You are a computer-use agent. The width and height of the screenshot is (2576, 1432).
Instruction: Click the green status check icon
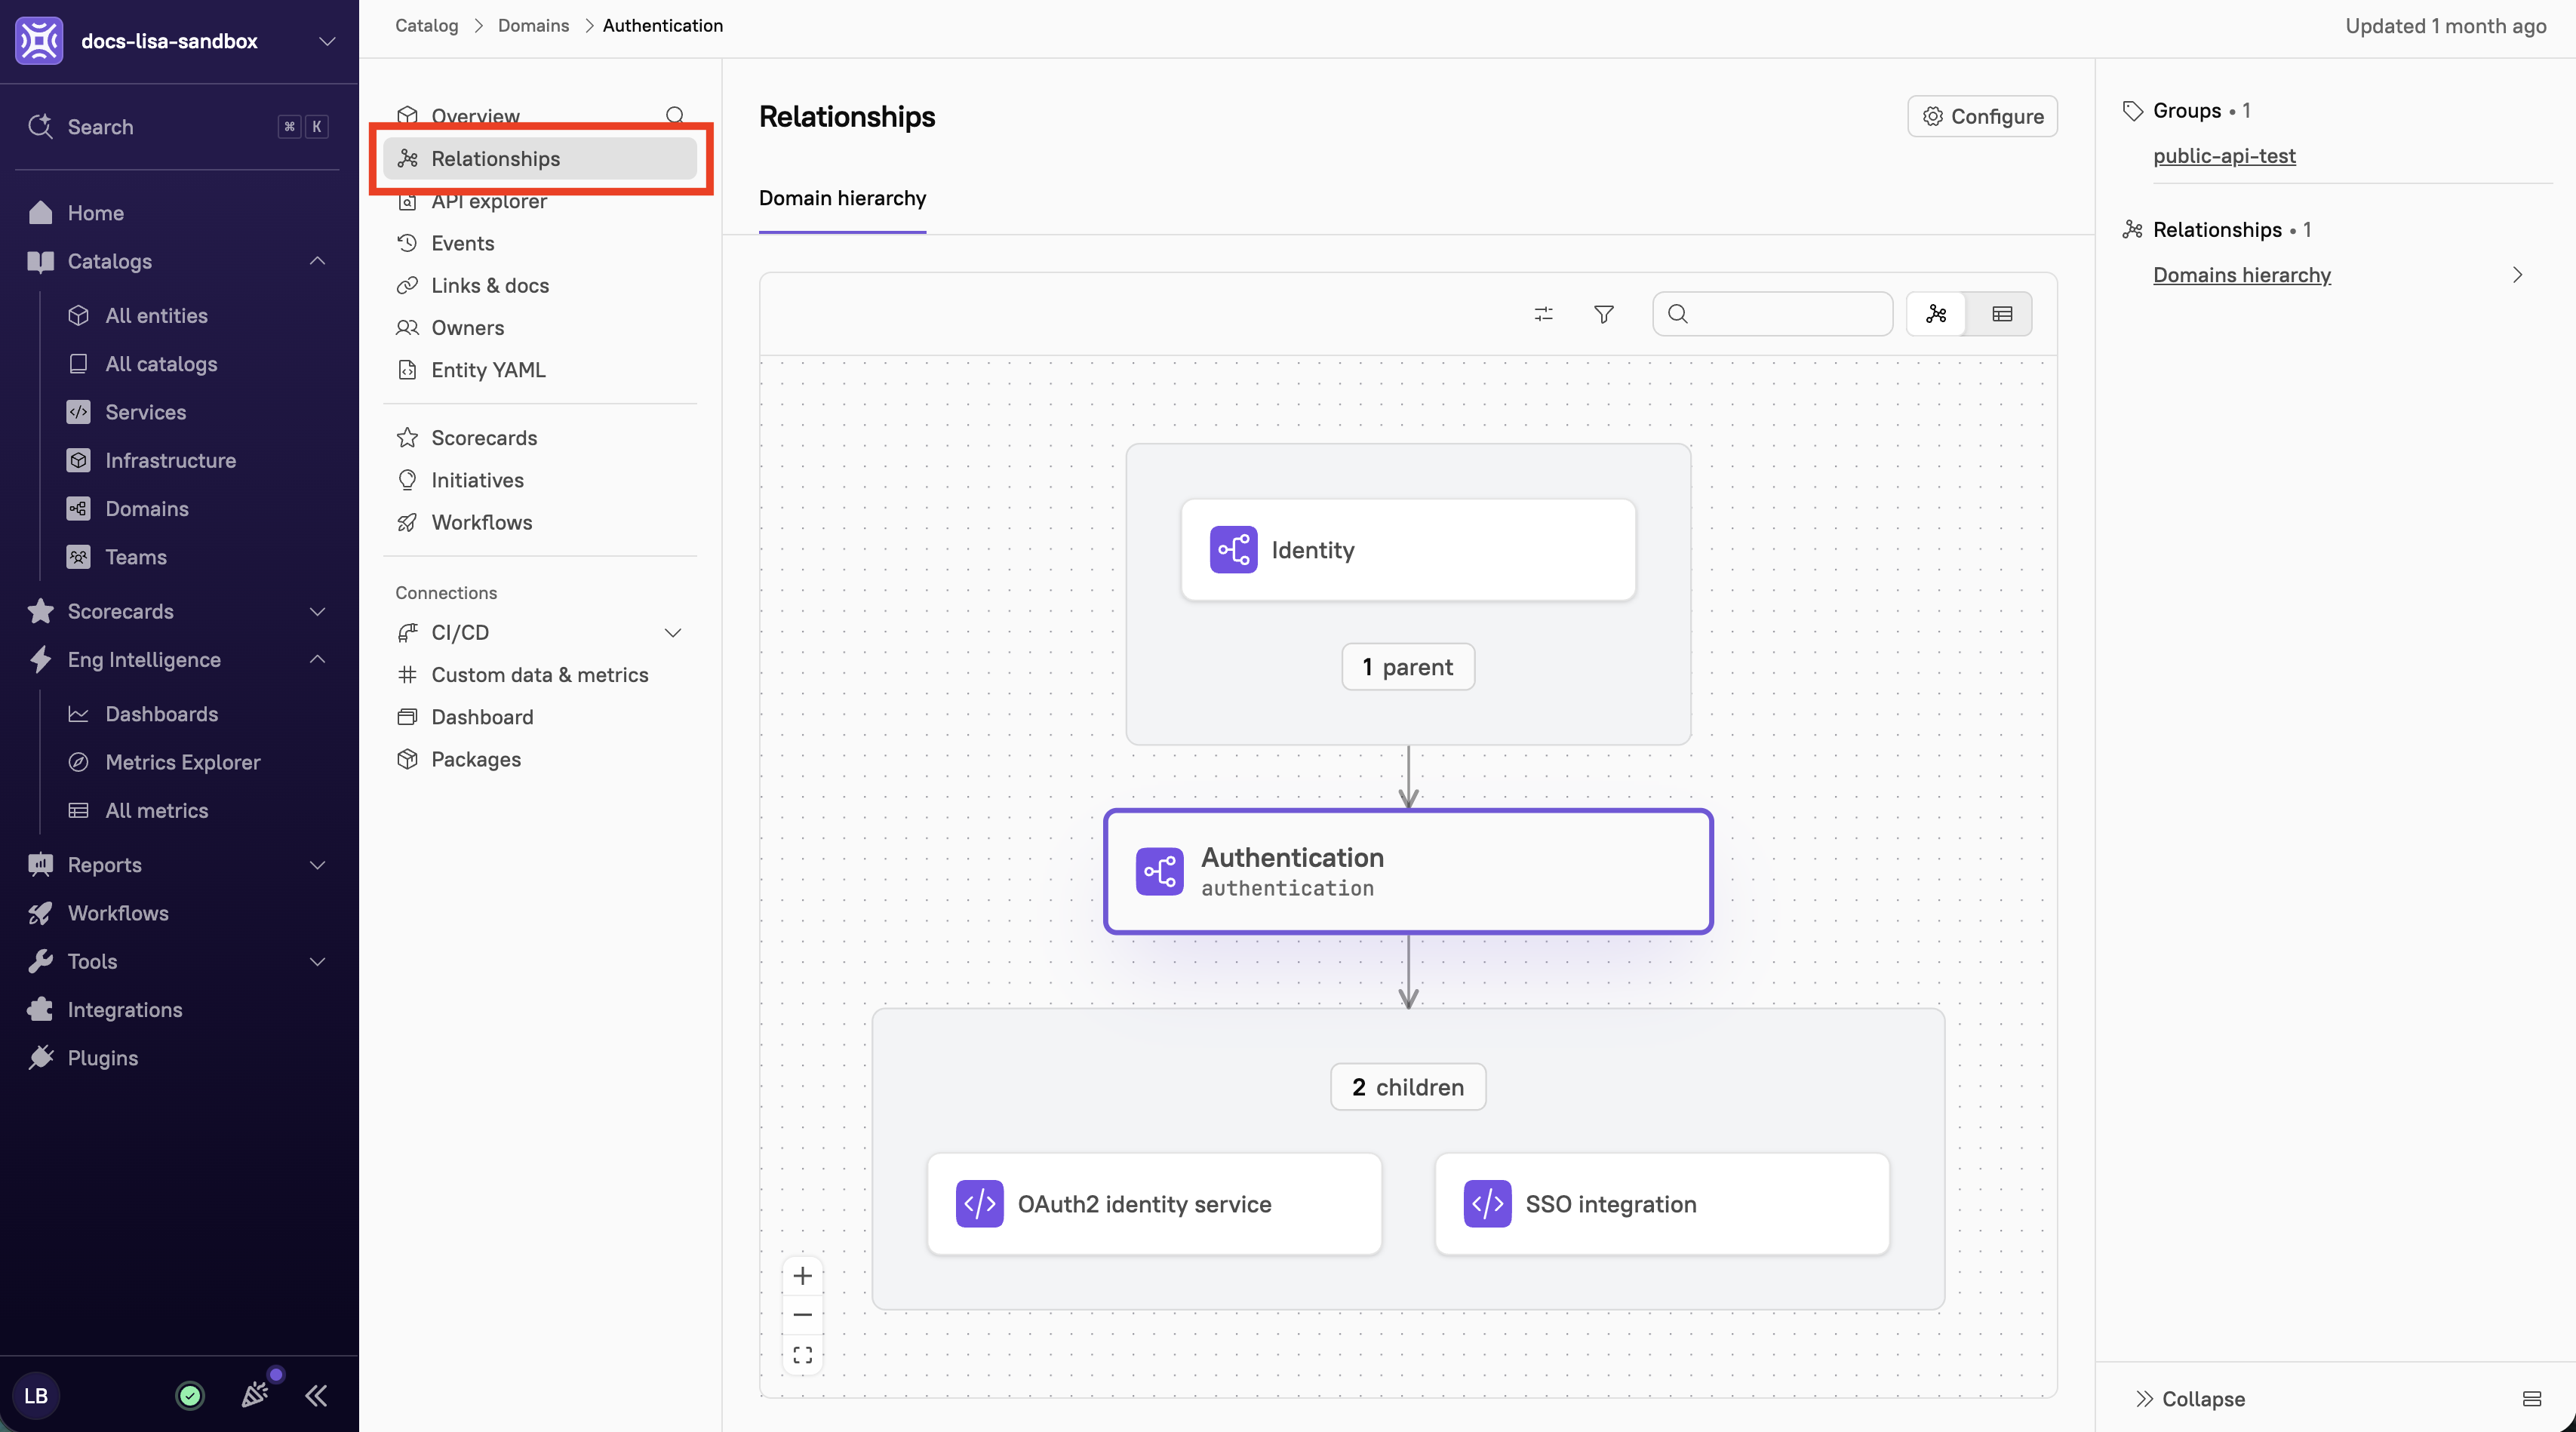coord(189,1396)
